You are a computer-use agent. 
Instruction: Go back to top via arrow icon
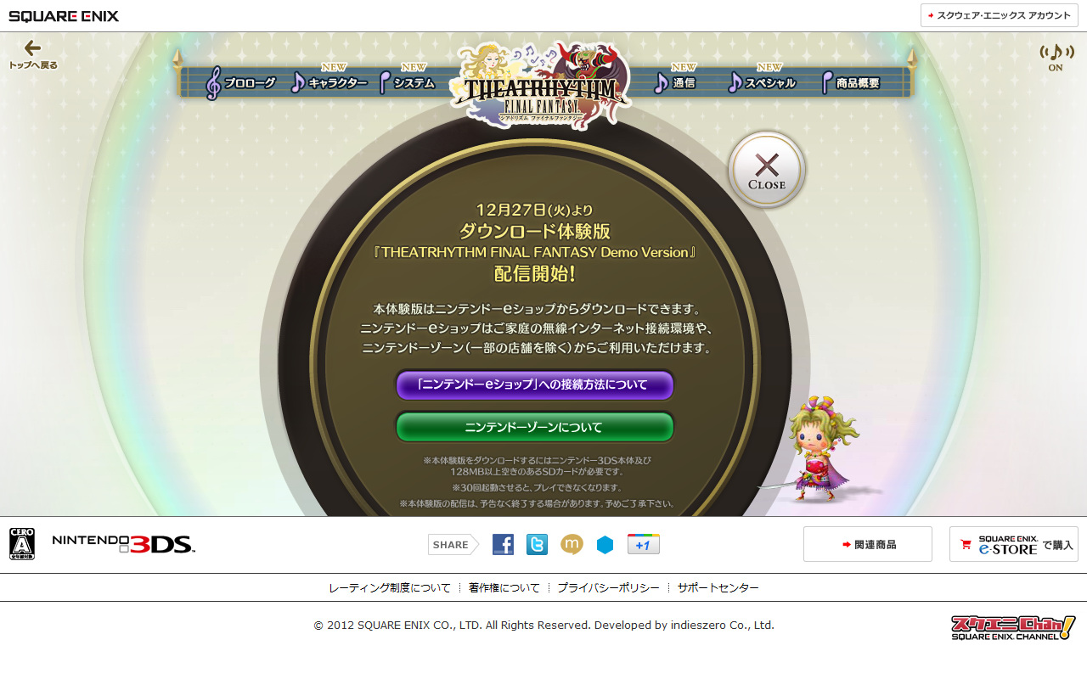click(x=33, y=54)
